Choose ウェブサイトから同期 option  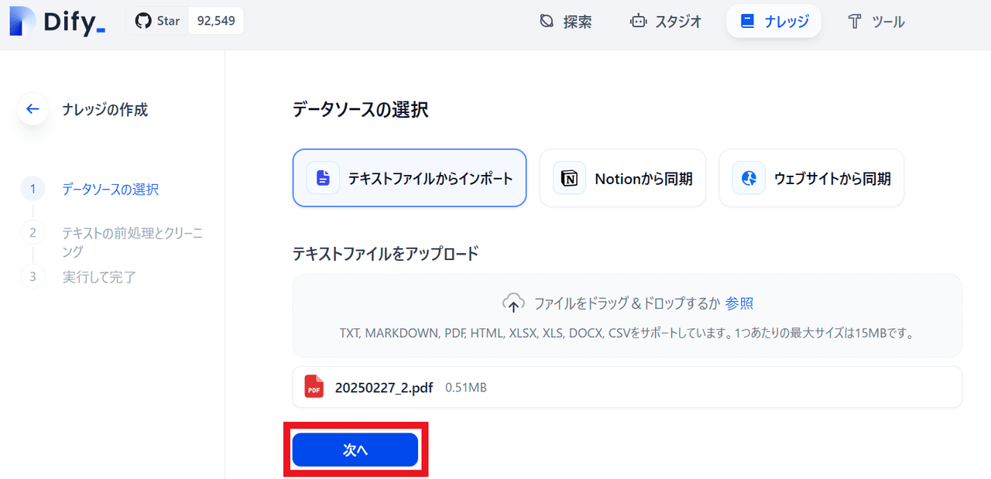point(811,178)
